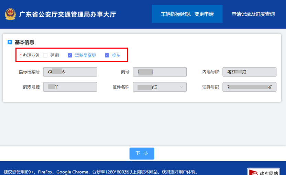Click the 证件号码 input field

(x=249, y=87)
